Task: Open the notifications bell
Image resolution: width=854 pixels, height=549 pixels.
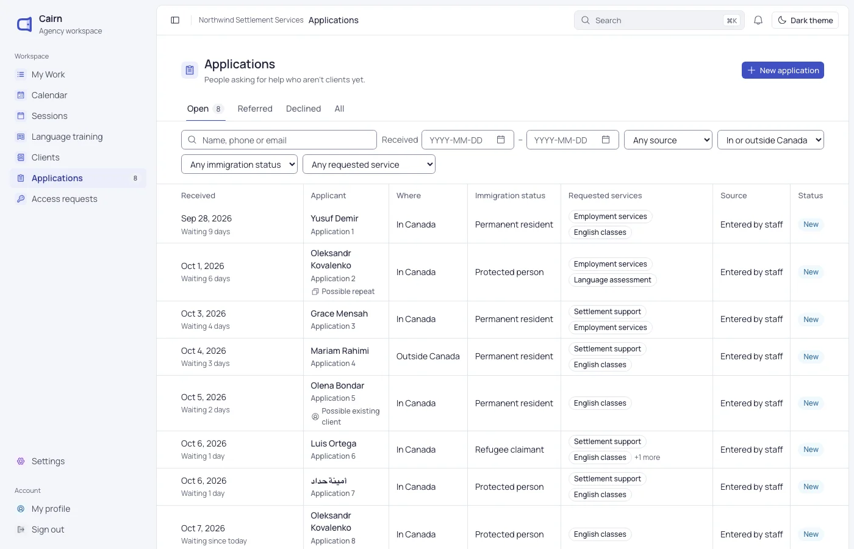Action: [x=758, y=20]
